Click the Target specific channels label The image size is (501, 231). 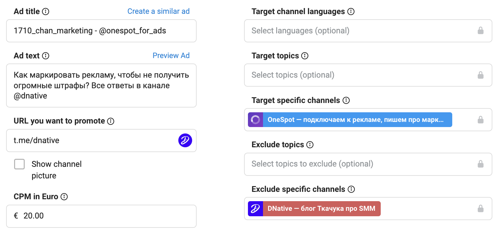(296, 100)
